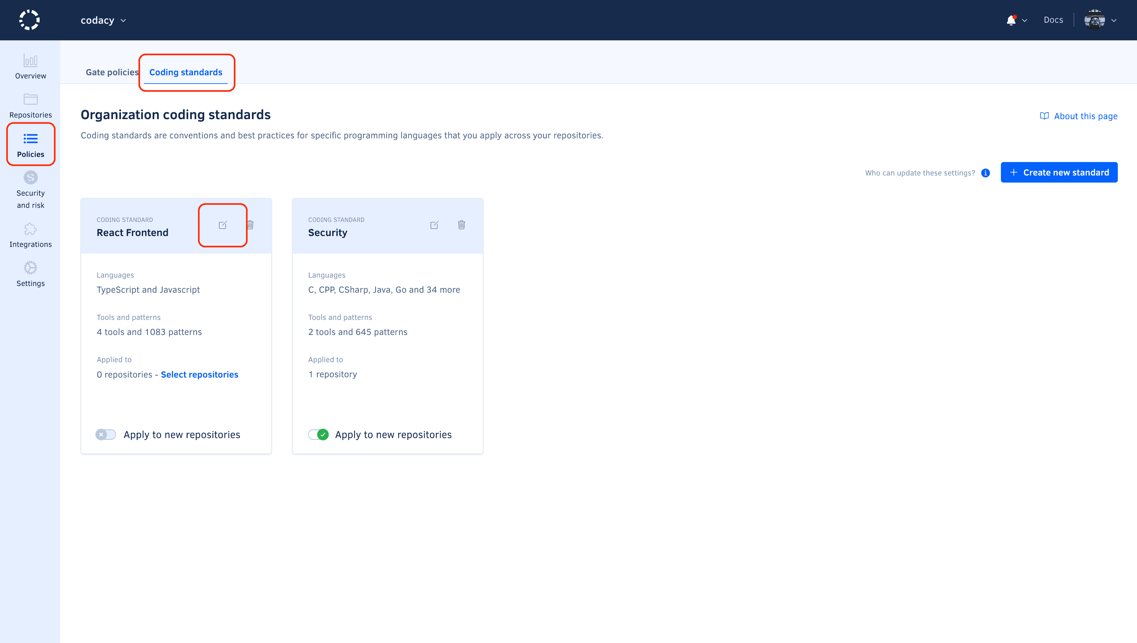Open the Overview section in the sidebar
Image resolution: width=1137 pixels, height=643 pixels.
point(30,66)
